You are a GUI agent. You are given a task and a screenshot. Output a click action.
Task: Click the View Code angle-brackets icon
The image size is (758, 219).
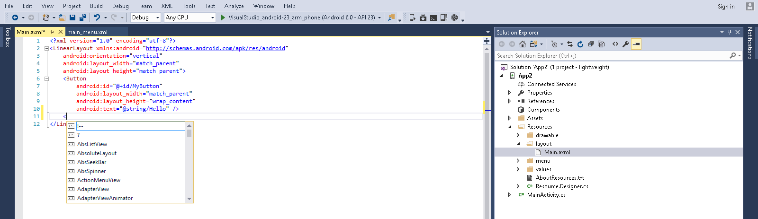click(x=615, y=44)
